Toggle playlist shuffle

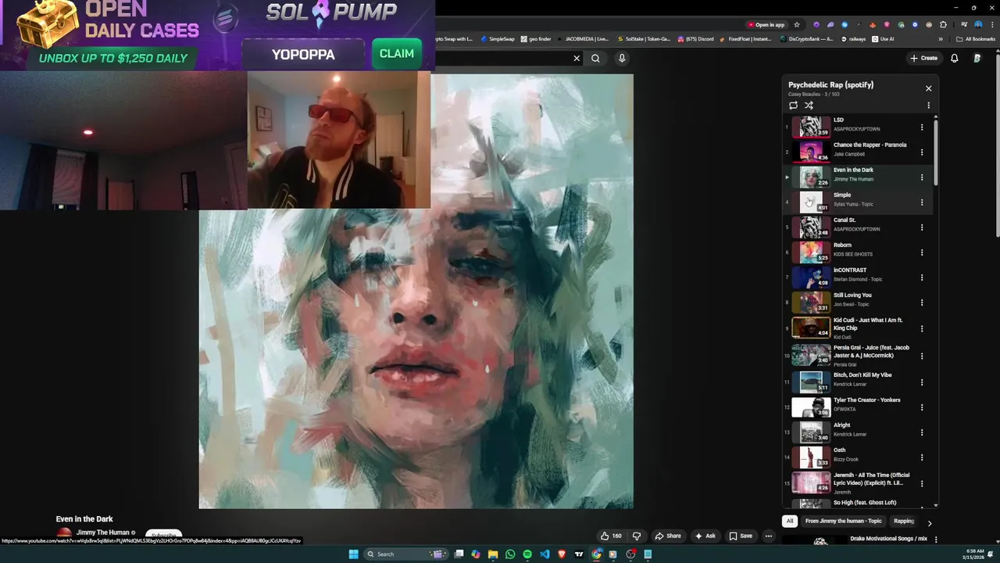click(809, 106)
